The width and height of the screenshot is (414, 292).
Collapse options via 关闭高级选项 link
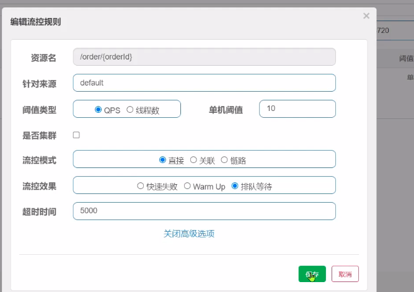coord(189,234)
